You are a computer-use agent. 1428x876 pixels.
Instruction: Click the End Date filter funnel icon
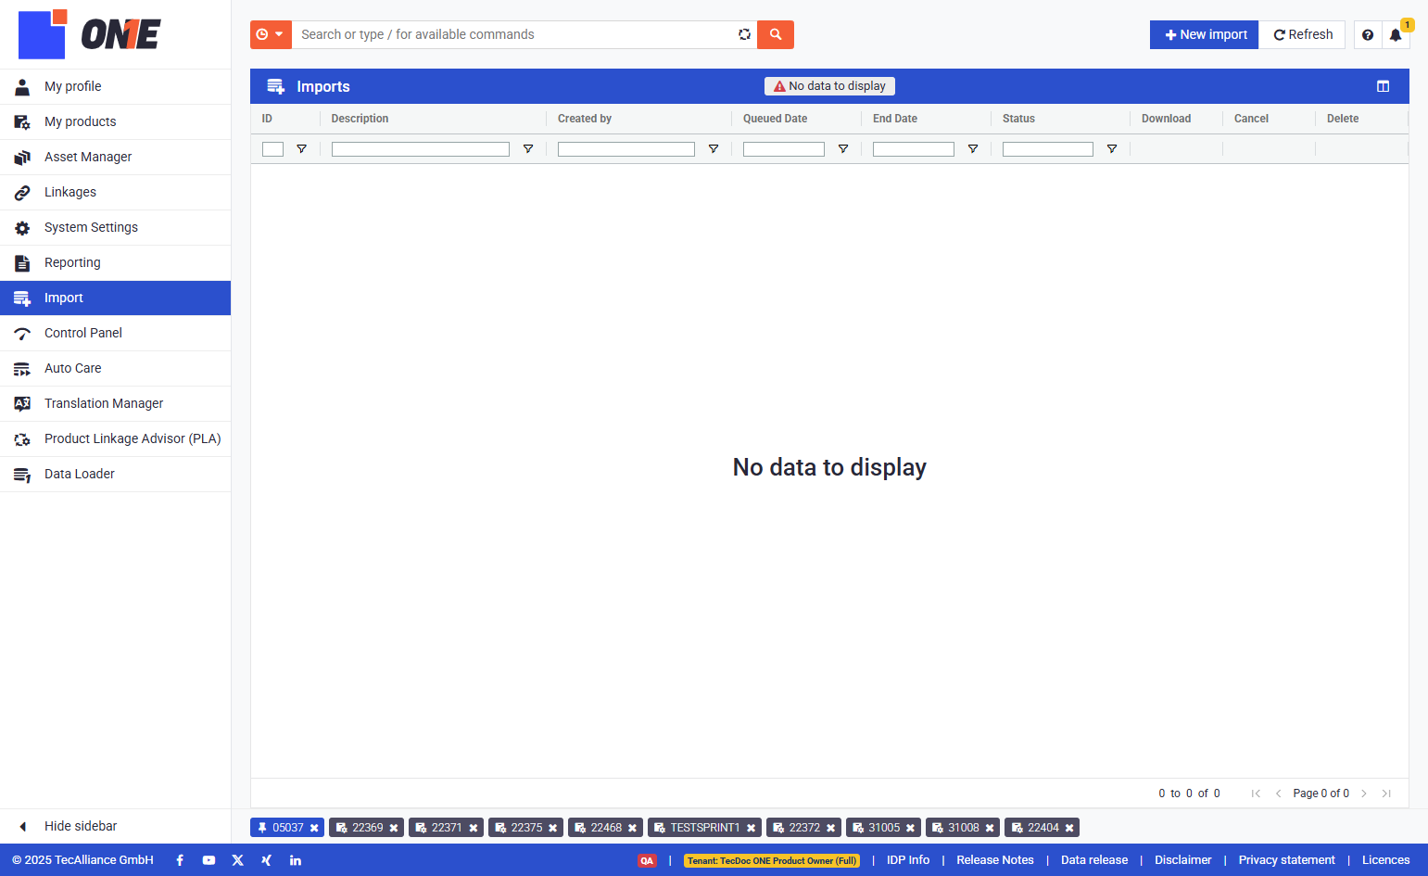[973, 148]
